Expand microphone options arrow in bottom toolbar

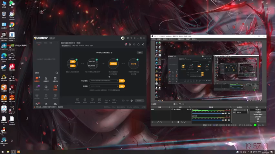109,100
